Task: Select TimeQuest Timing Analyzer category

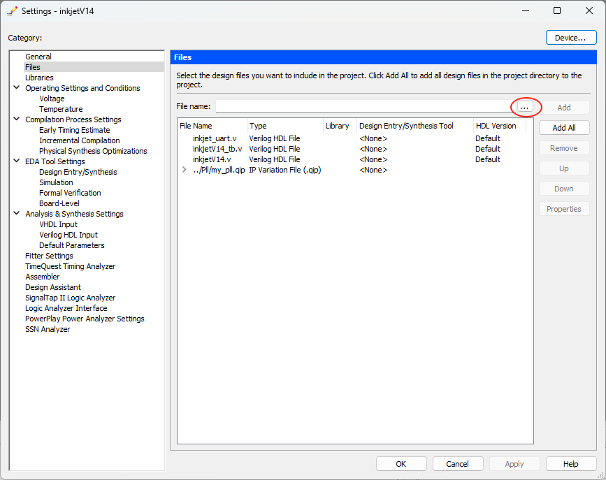Action: [x=71, y=266]
